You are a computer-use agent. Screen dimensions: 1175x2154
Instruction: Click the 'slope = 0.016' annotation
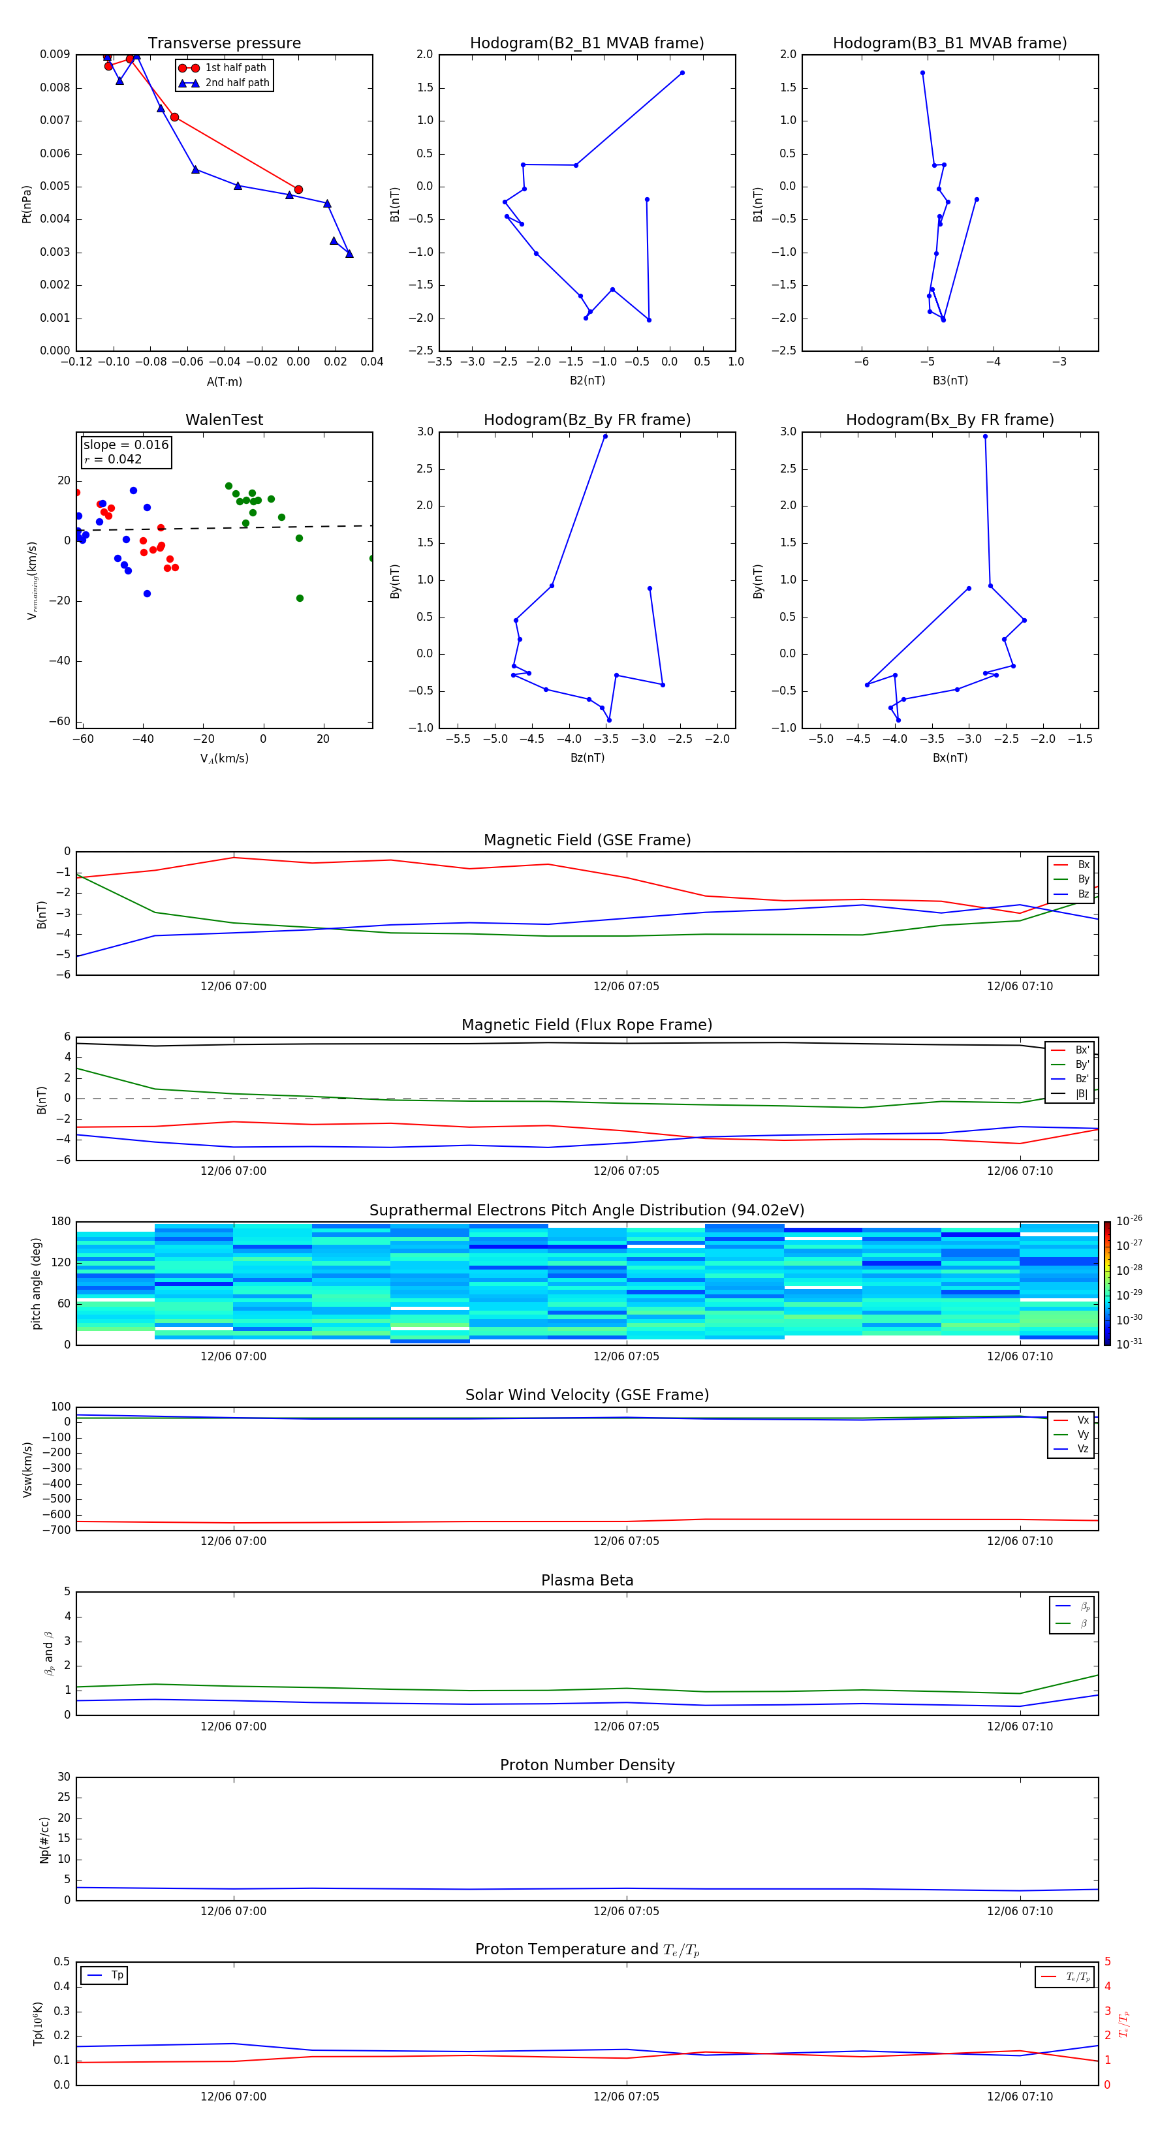[x=126, y=445]
